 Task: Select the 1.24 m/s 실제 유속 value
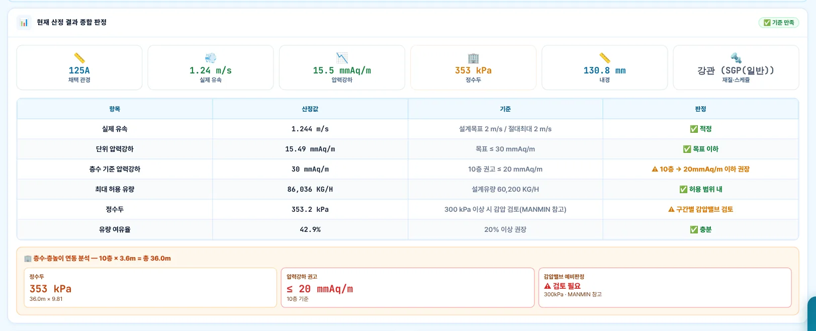coord(211,70)
